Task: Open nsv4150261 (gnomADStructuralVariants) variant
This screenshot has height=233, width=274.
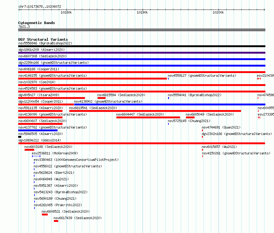Action: (x=236, y=153)
